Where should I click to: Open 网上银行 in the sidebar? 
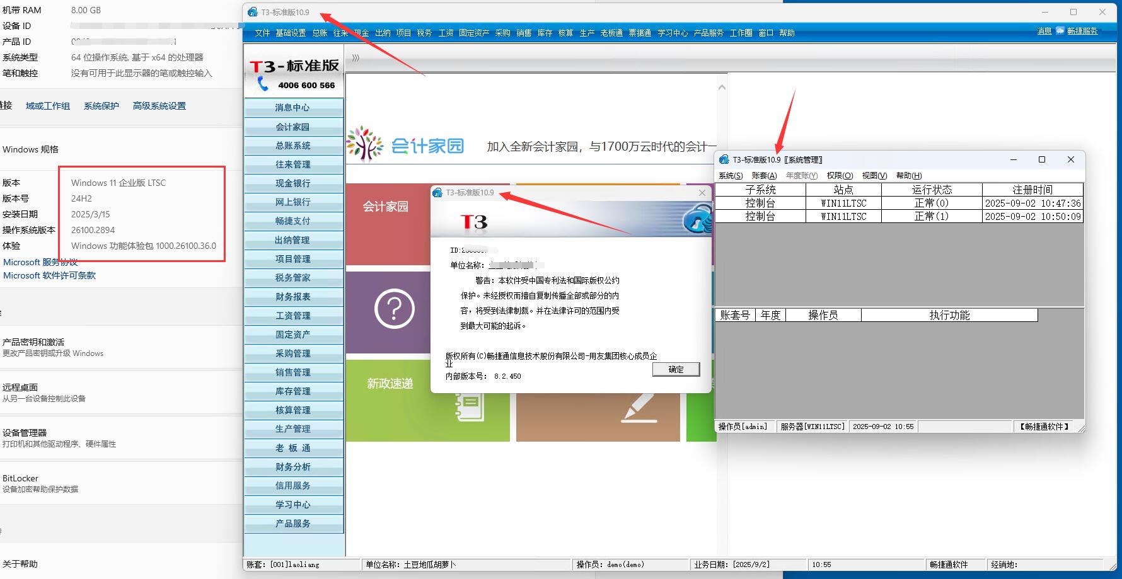click(293, 202)
